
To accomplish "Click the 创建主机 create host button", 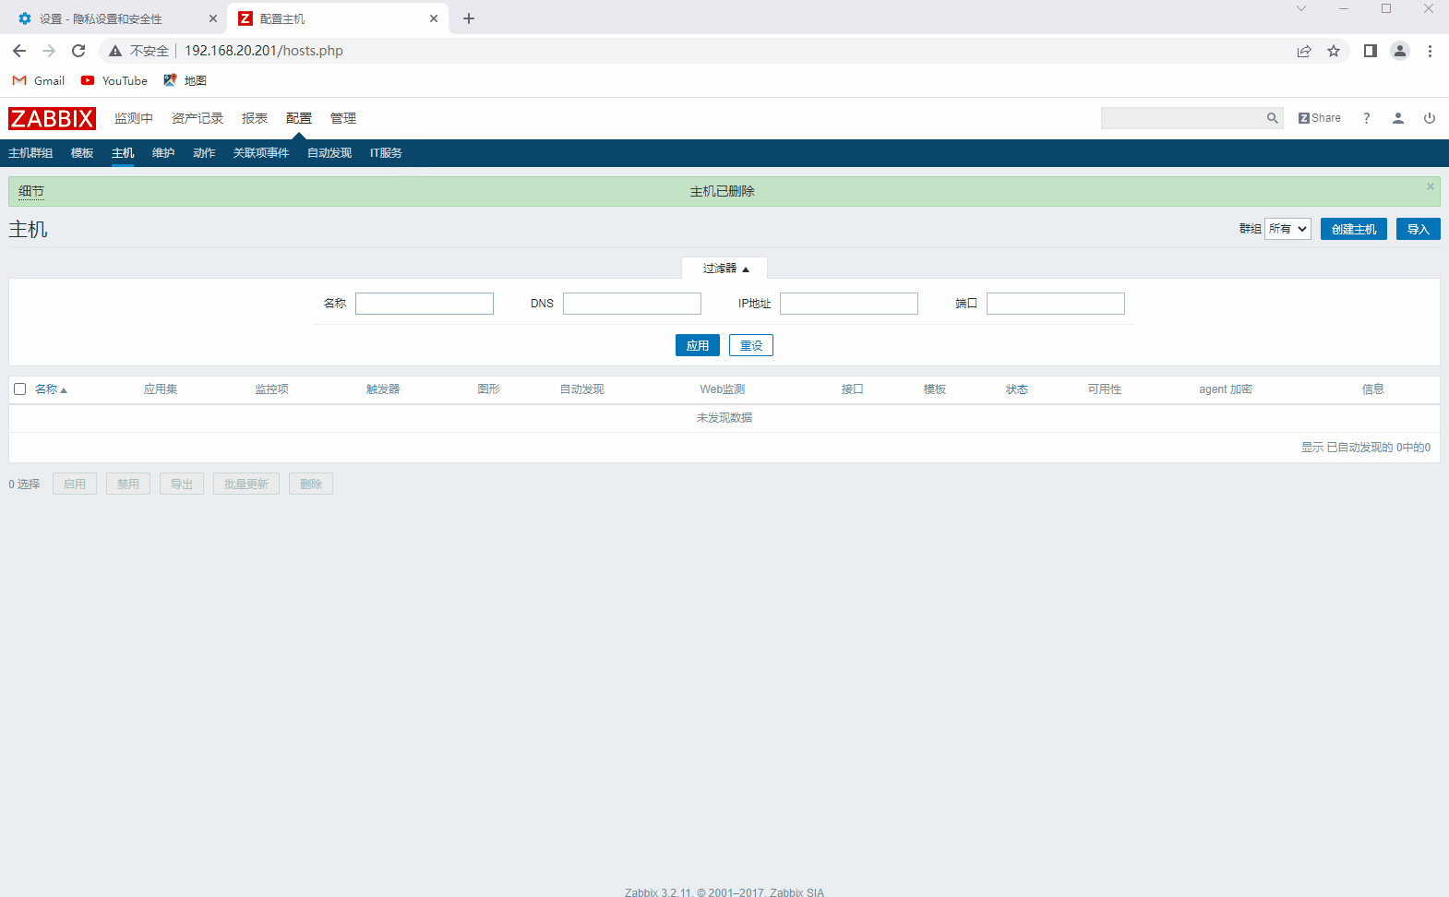I will (x=1353, y=229).
